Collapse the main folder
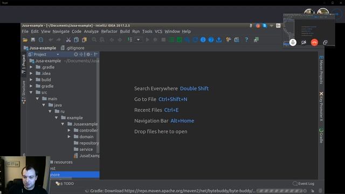This screenshot has width=345, height=194. tap(37, 99)
